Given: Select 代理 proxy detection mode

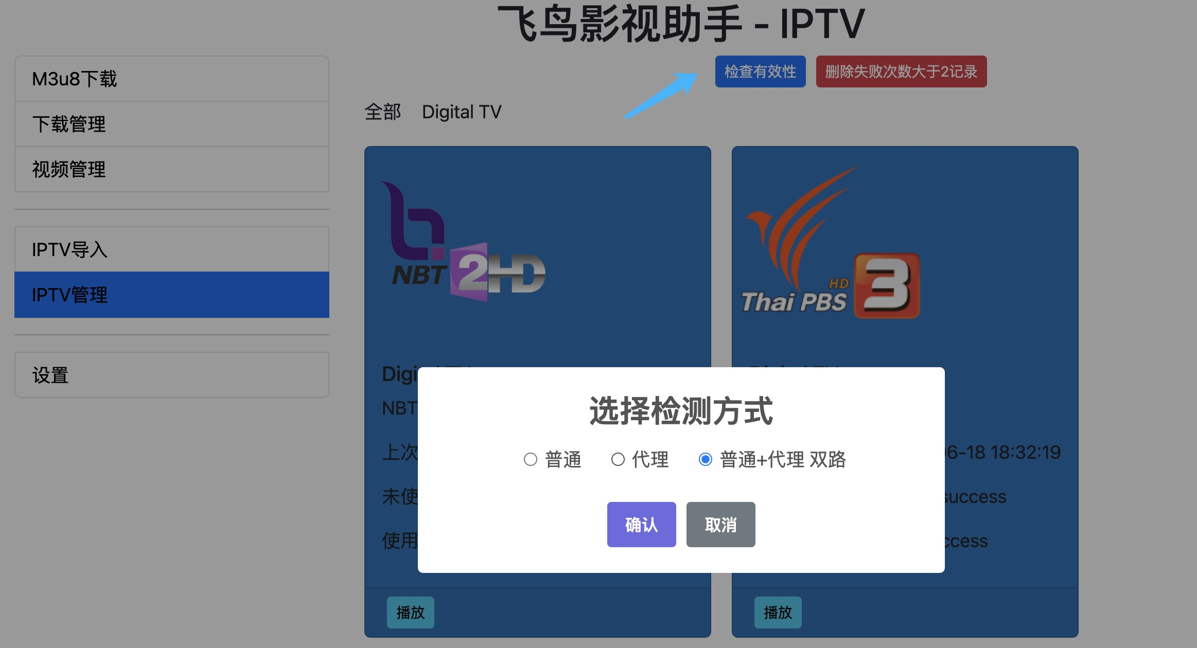Looking at the screenshot, I should [x=620, y=459].
